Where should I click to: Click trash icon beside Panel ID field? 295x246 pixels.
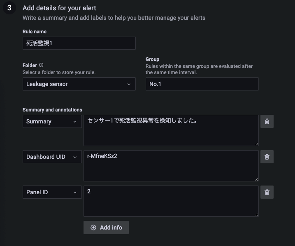(x=267, y=192)
